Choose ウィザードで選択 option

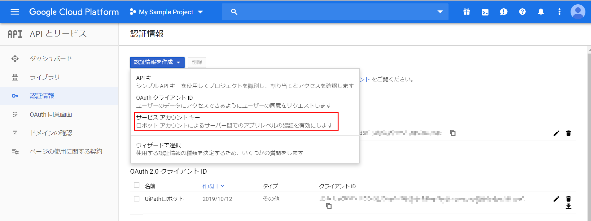pos(245,149)
